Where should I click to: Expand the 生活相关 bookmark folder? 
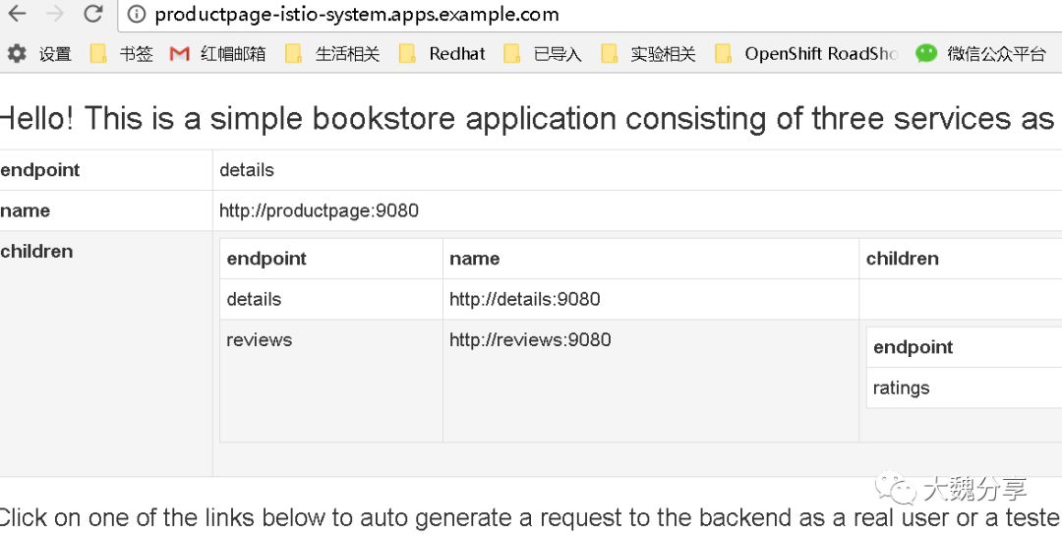coord(332,54)
